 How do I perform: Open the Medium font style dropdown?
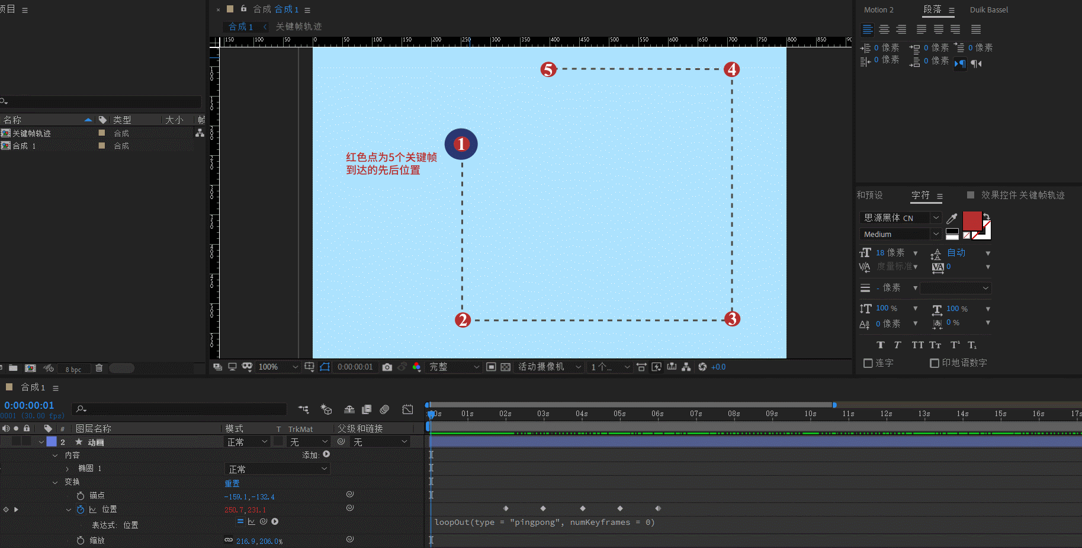pyautogui.click(x=900, y=234)
